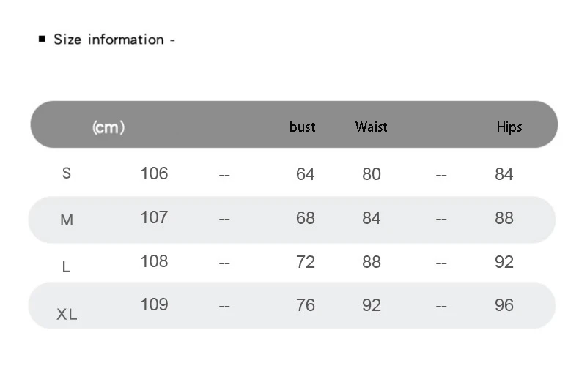Pick the bust value 72
The image size is (579, 374).
point(305,262)
